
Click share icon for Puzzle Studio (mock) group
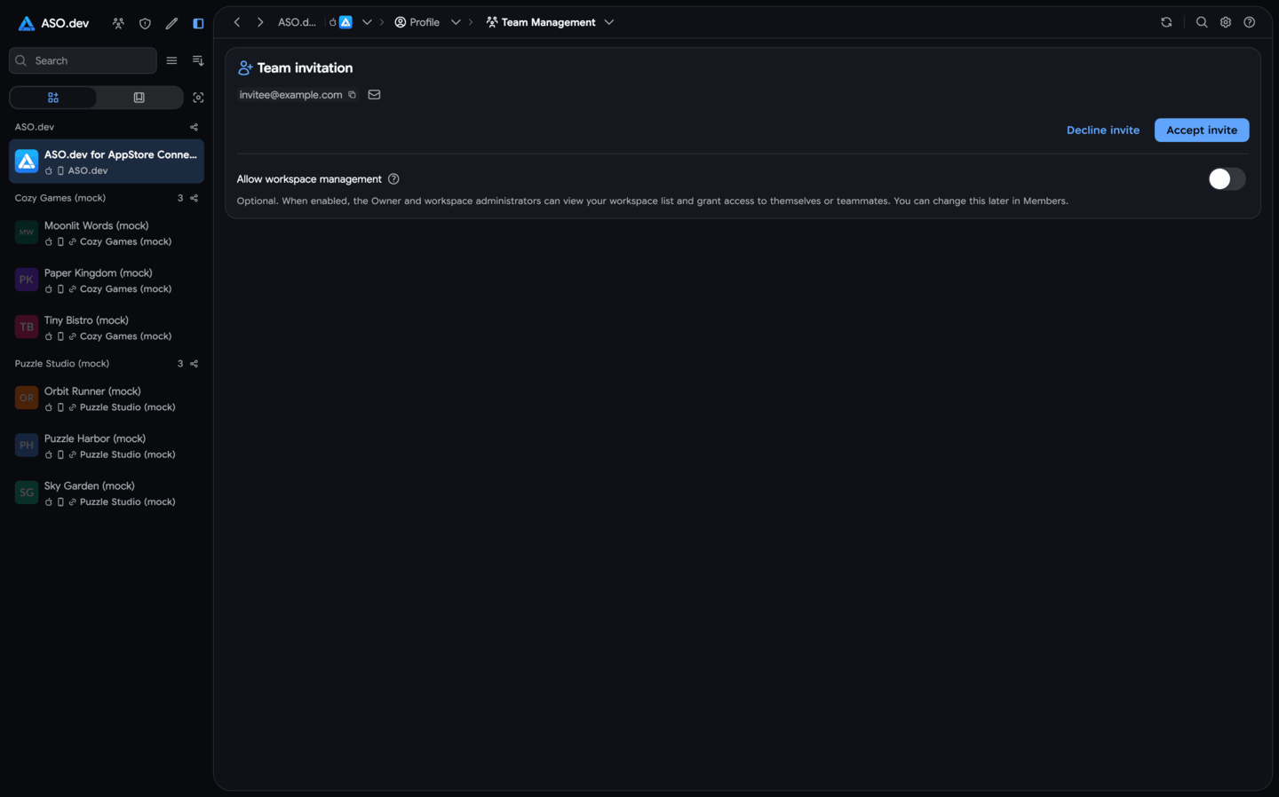pyautogui.click(x=194, y=364)
